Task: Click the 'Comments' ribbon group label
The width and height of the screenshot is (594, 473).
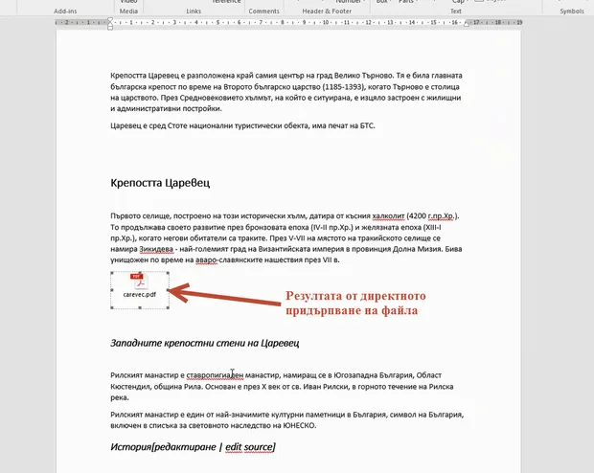Action: click(263, 11)
